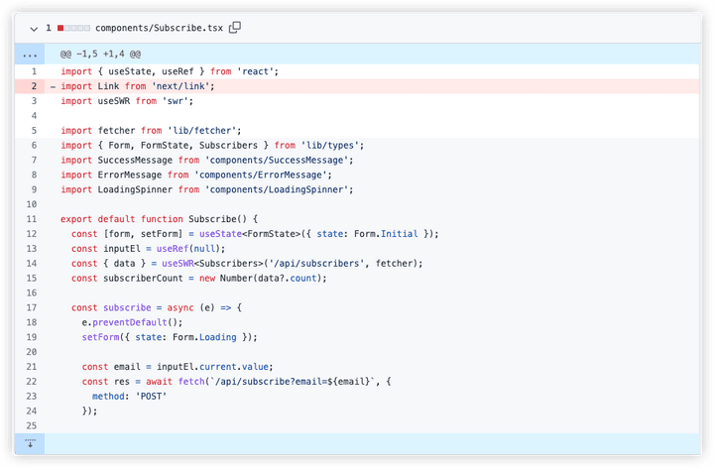Viewport: 714px width, 468px height.
Task: Click the changed-lines count in the file header
Action: [48, 28]
